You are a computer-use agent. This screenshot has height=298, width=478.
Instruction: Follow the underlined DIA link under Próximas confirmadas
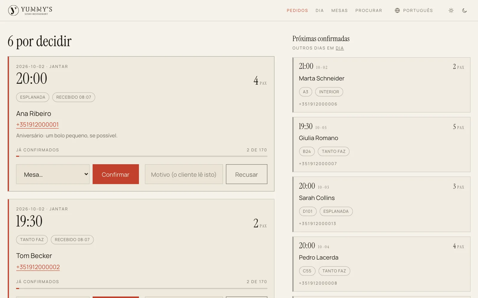(x=340, y=48)
